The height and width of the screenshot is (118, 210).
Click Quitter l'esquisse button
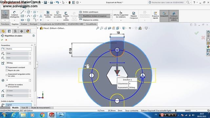(x=5, y=14)
